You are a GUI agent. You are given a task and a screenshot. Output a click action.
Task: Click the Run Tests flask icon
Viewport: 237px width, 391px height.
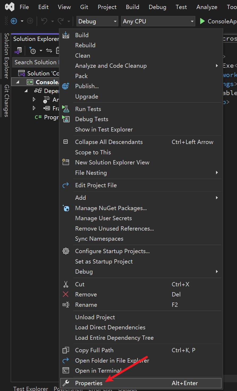(66, 109)
